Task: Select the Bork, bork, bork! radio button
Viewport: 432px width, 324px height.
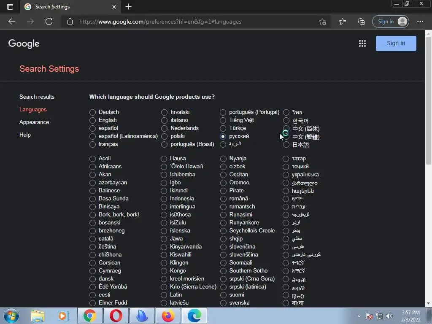Action: [x=92, y=215]
